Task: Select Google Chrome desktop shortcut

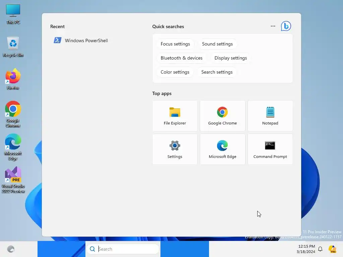Action: pos(13,114)
